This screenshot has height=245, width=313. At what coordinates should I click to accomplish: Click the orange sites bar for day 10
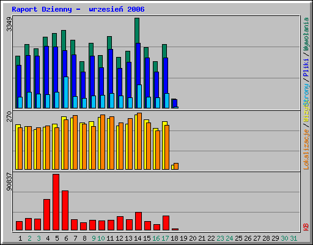[103, 142]
